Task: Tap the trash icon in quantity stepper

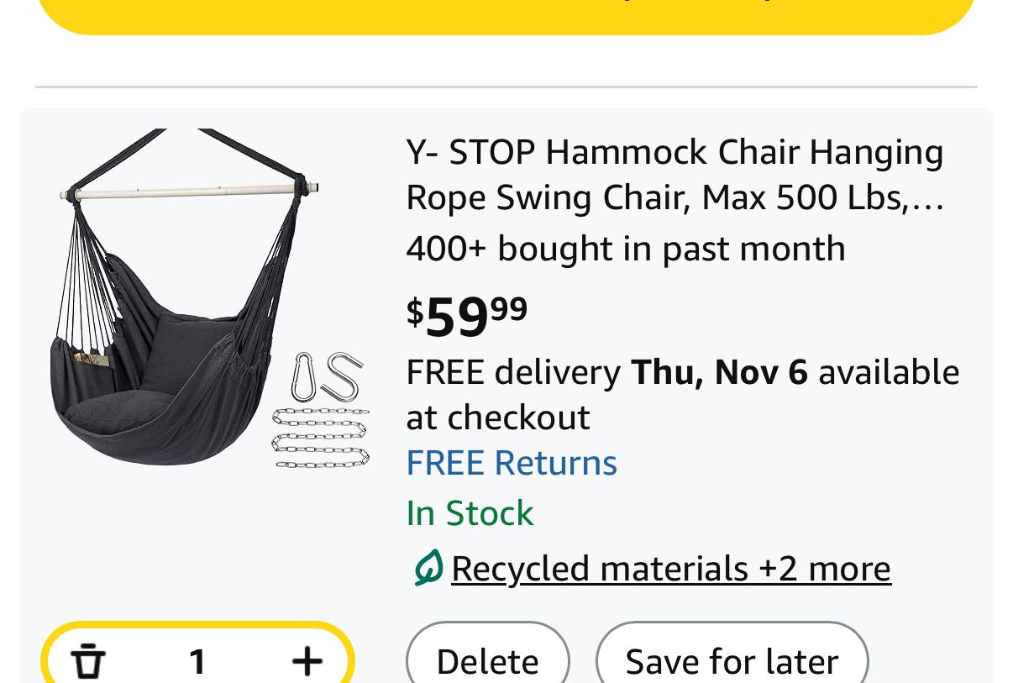Action: click(88, 661)
